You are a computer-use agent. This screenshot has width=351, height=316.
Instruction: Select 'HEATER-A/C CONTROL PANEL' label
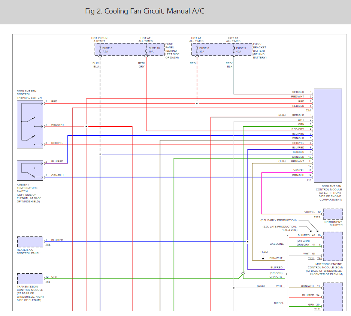point(28,252)
